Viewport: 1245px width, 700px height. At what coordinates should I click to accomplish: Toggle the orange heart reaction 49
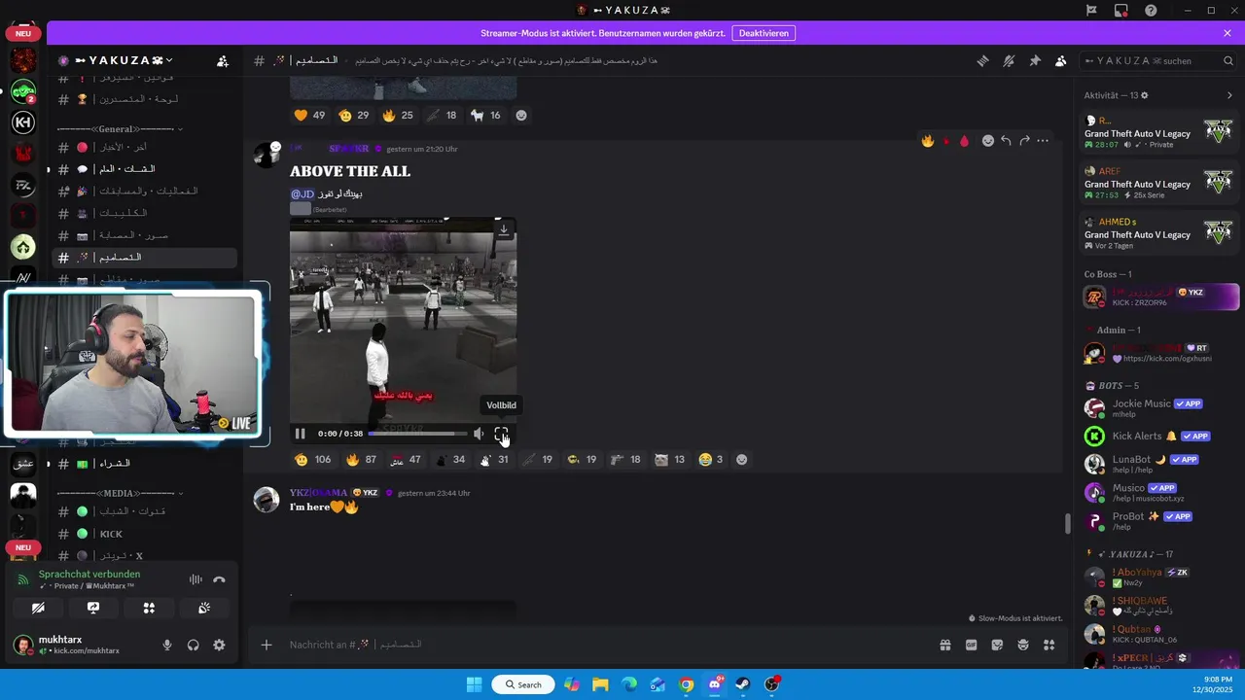click(x=309, y=115)
